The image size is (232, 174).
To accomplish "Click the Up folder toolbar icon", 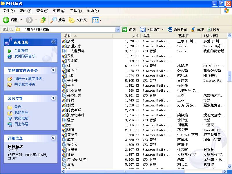I will point(43,20).
